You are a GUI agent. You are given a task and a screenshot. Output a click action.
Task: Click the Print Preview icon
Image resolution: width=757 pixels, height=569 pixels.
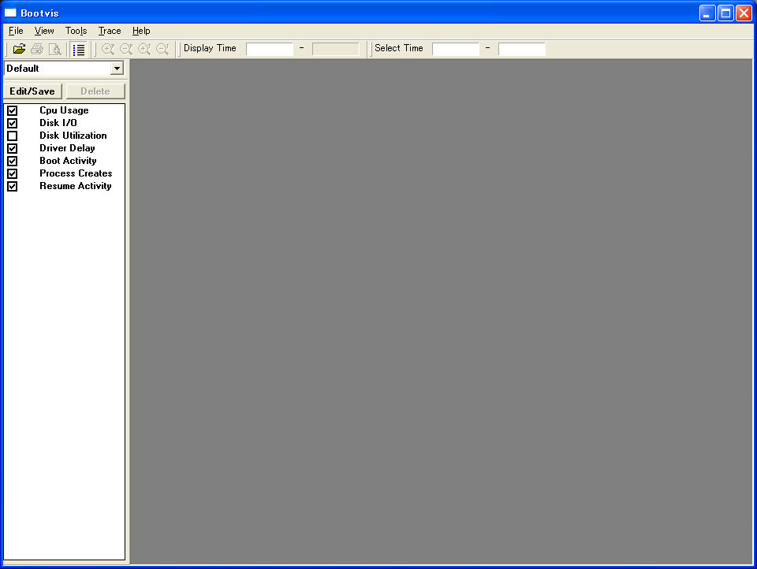click(x=54, y=49)
